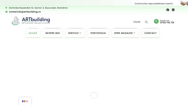The width and height of the screenshot is (188, 105).
Task: Click the magnifying glass search icon
Action: click(x=146, y=22)
